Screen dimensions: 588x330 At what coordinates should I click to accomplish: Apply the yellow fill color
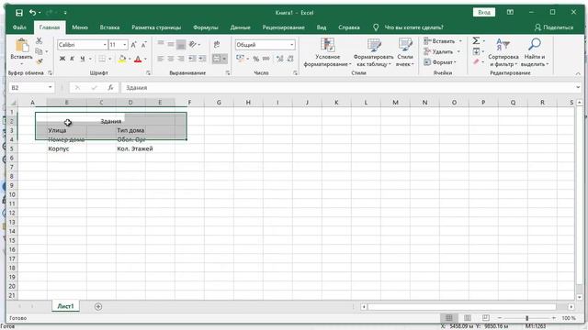coord(122,59)
